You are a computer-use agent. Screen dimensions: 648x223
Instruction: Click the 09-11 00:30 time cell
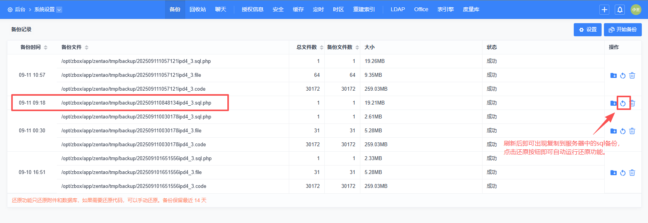click(32, 131)
